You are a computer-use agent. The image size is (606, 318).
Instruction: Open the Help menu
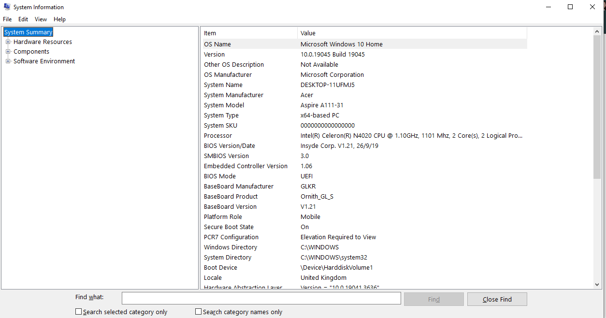point(60,19)
